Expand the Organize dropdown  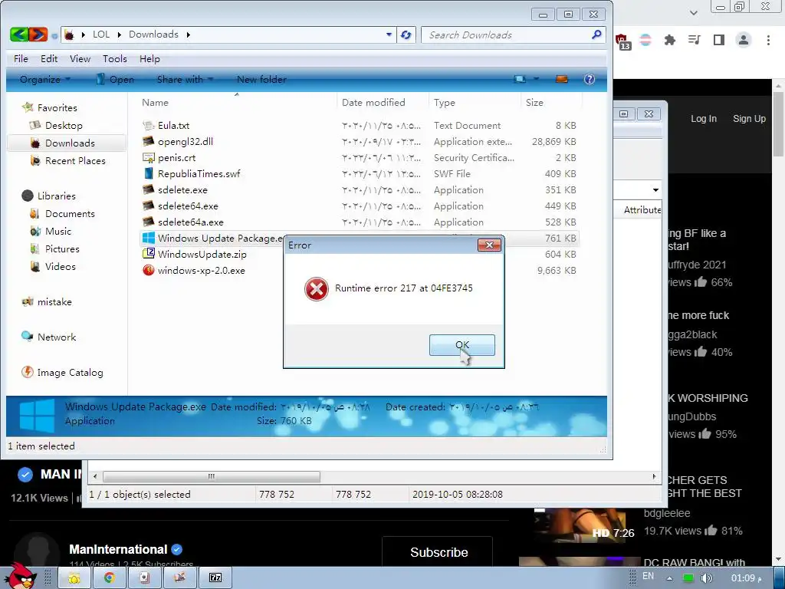[45, 80]
